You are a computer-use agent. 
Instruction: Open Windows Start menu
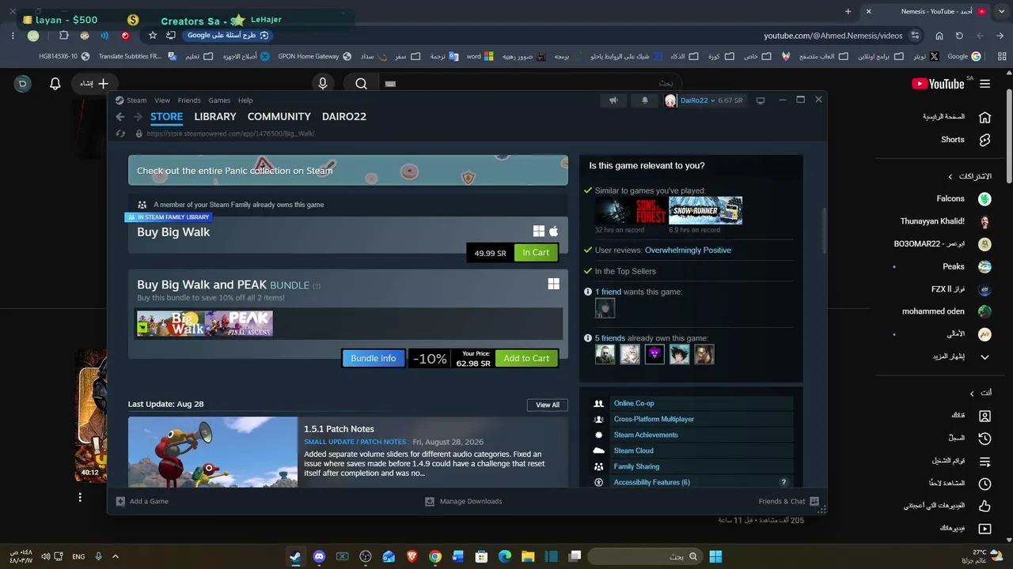[715, 556]
